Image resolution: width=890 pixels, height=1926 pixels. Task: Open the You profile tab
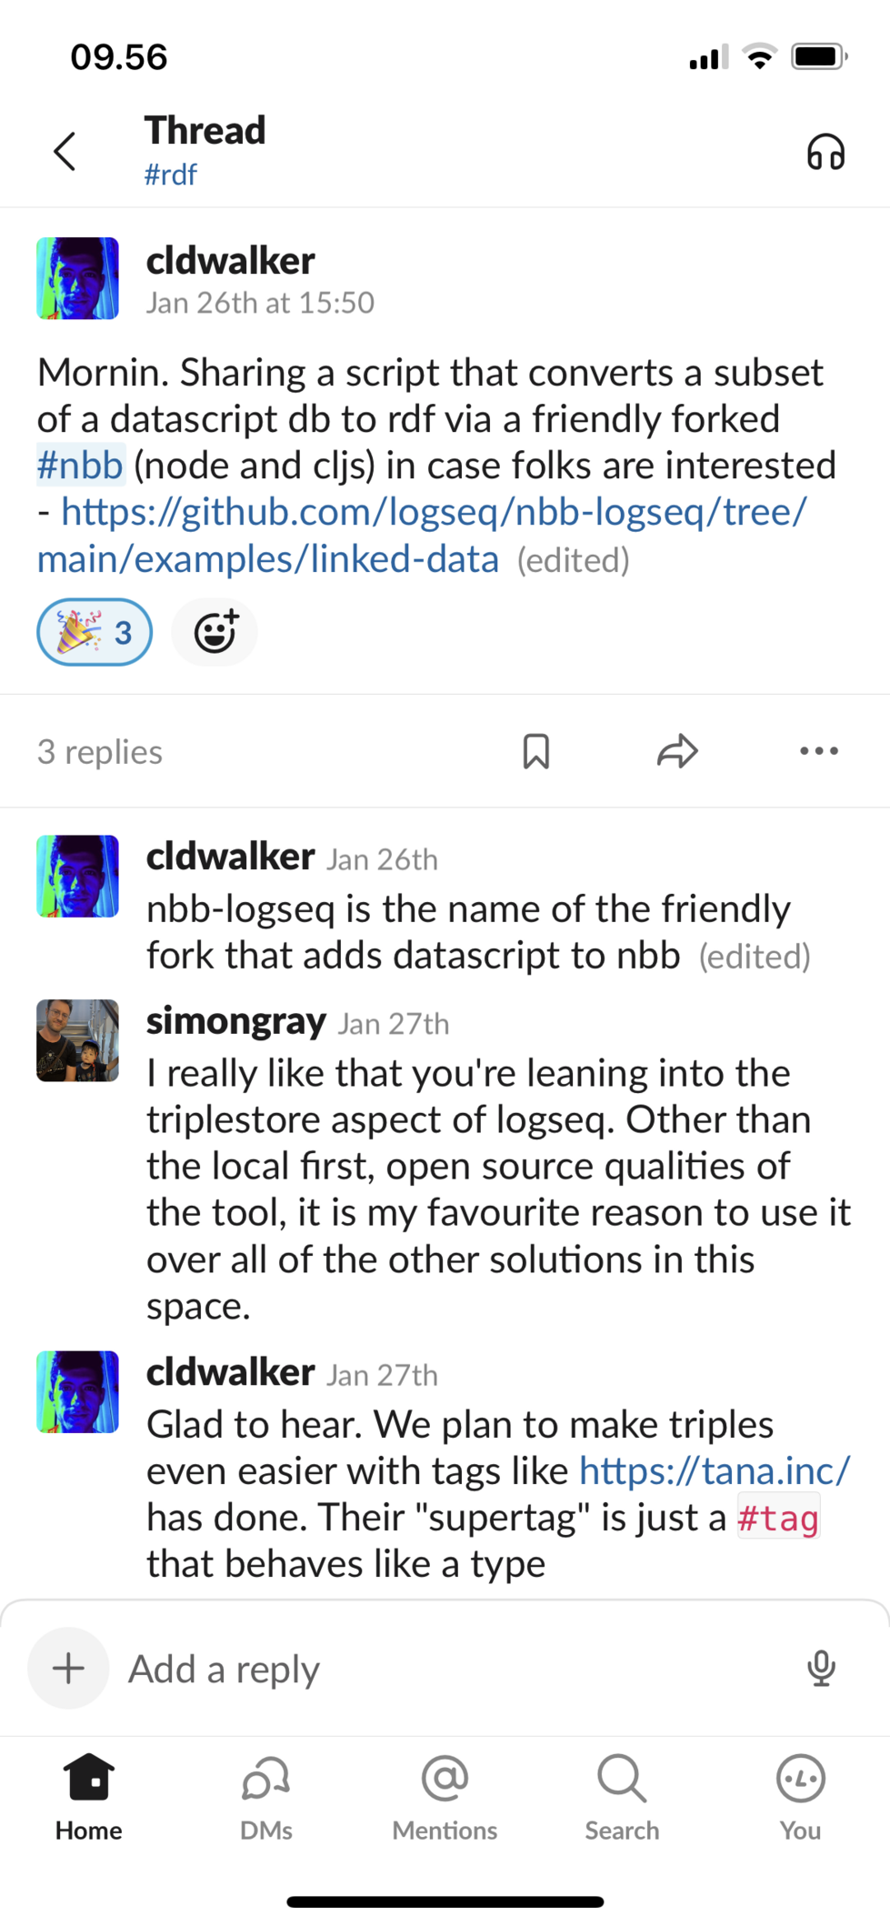coord(800,1798)
